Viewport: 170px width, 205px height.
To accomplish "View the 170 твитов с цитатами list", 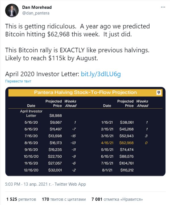I will click(64, 199).
